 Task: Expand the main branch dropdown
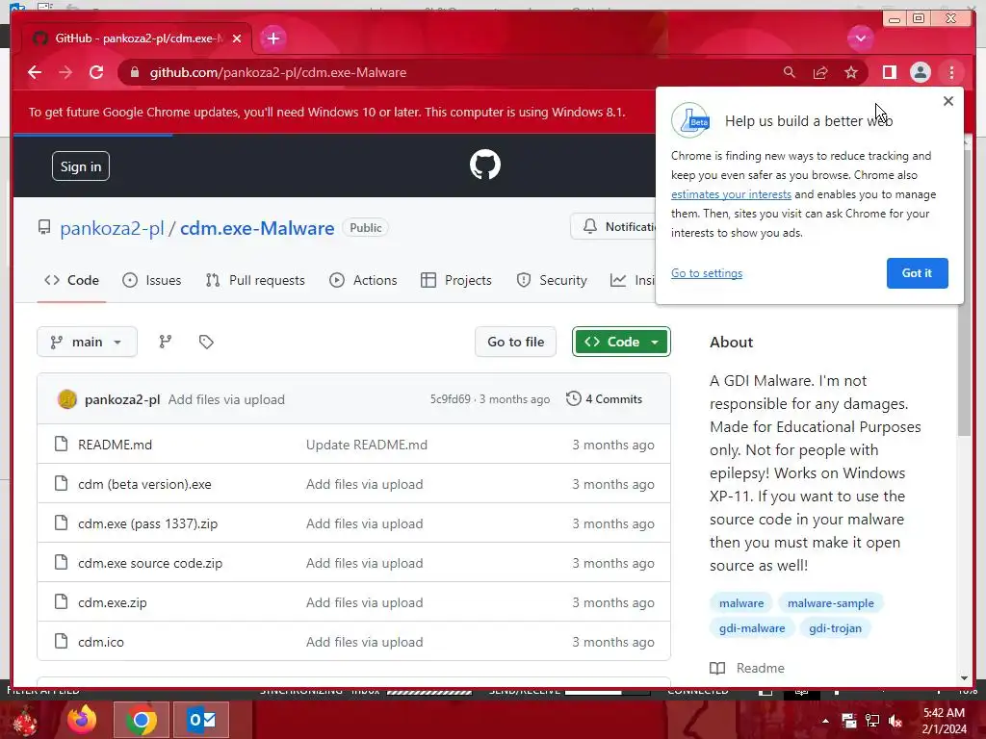pyautogui.click(x=87, y=342)
